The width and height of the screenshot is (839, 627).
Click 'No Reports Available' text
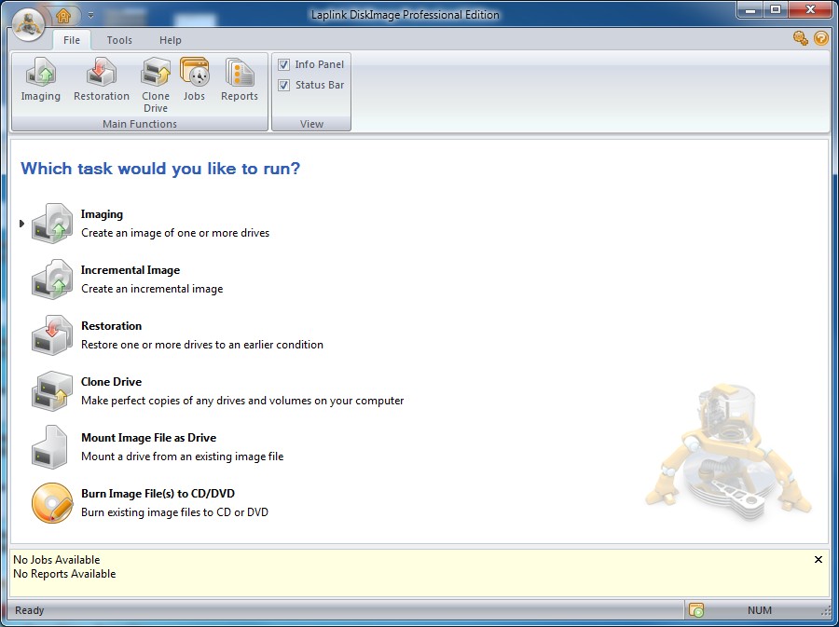(x=64, y=574)
